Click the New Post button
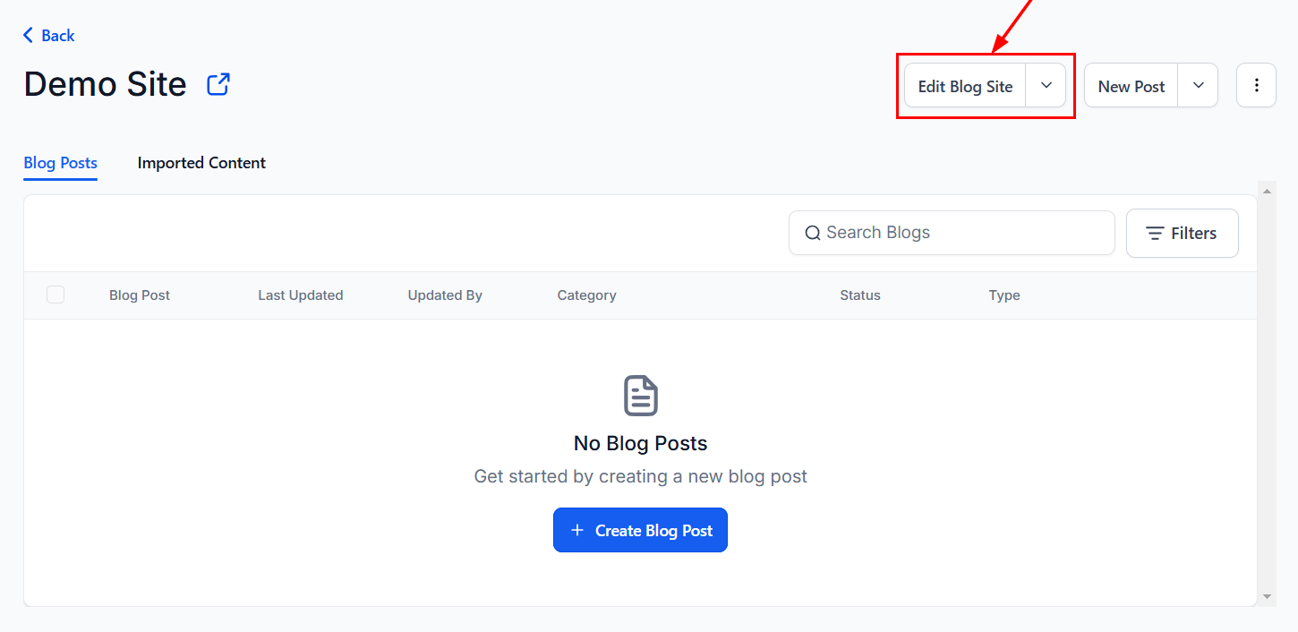This screenshot has width=1298, height=632. [x=1131, y=86]
